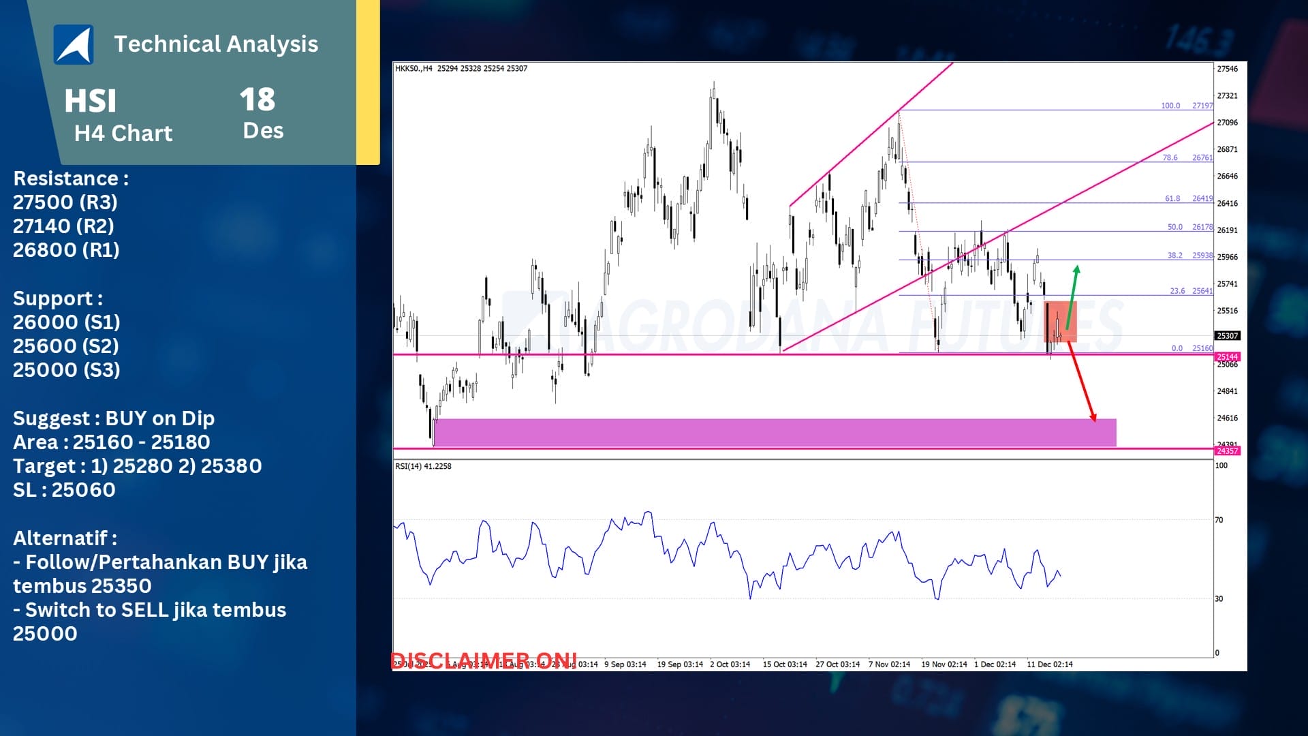1308x736 pixels.
Task: Click the red shaded candle box
Action: point(1060,321)
